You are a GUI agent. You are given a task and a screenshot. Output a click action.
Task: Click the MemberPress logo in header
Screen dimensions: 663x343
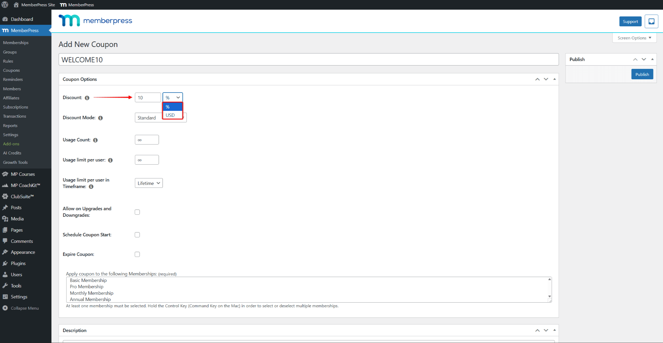click(95, 21)
